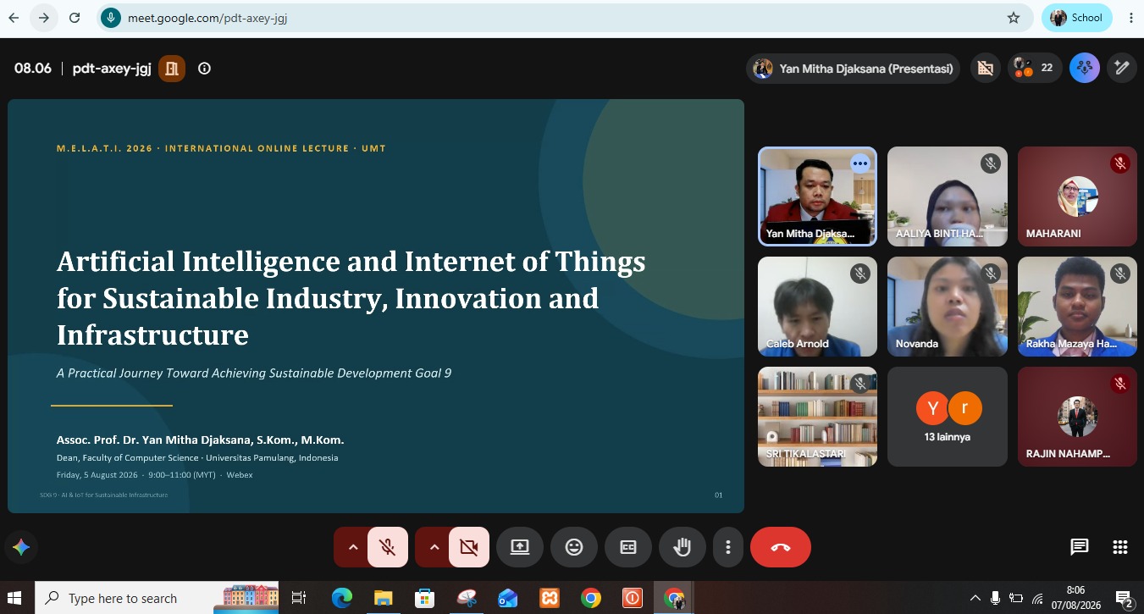This screenshot has height=614, width=1144.
Task: Select Yan Mitha Djaksana's video tile
Action: tap(817, 196)
